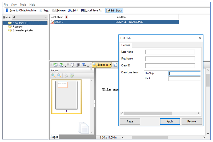Click Edit Data horizontal scrollbar right arrow

tap(199, 113)
